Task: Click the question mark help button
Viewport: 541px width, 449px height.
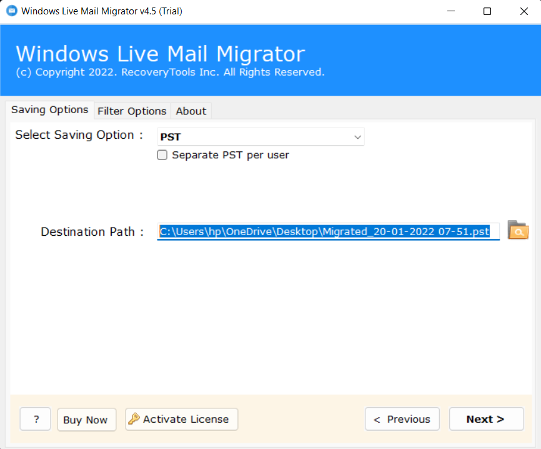Action: click(x=36, y=420)
